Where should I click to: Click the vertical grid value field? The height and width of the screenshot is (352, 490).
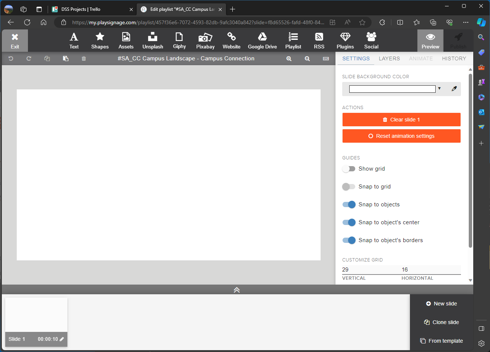click(x=371, y=270)
